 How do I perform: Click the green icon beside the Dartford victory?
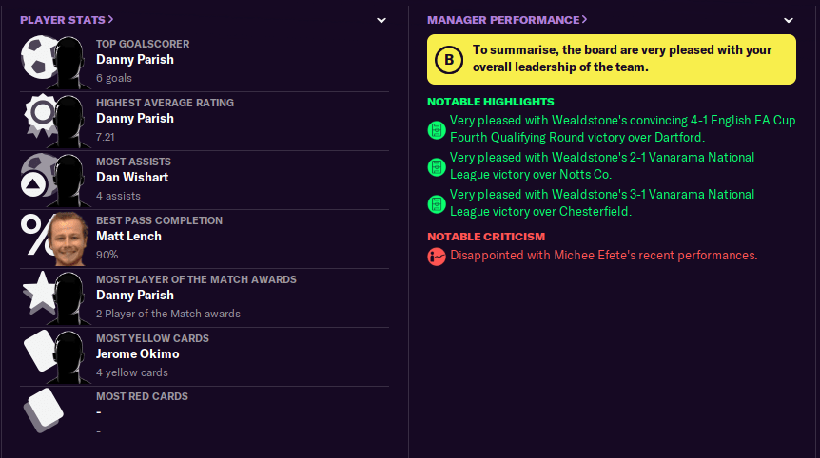tap(437, 128)
